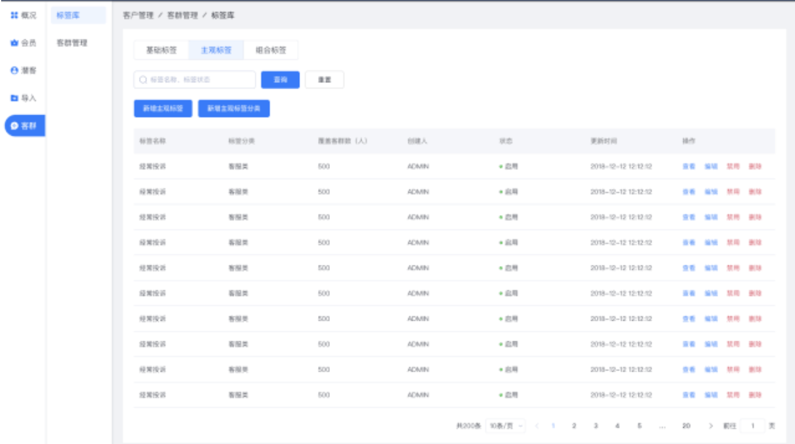Click the 覆盖客群数（人） column header
Viewport: 795px width, 444px height.
click(x=343, y=142)
